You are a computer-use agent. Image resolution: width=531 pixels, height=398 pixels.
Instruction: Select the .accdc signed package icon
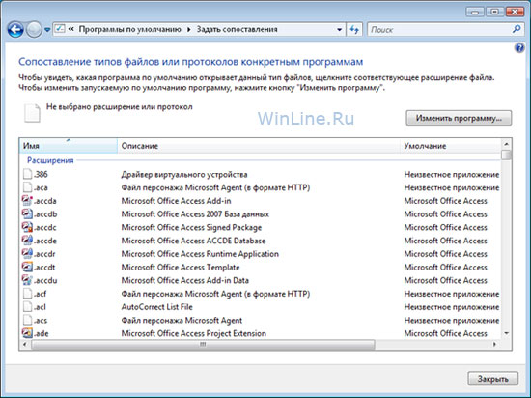click(27, 227)
